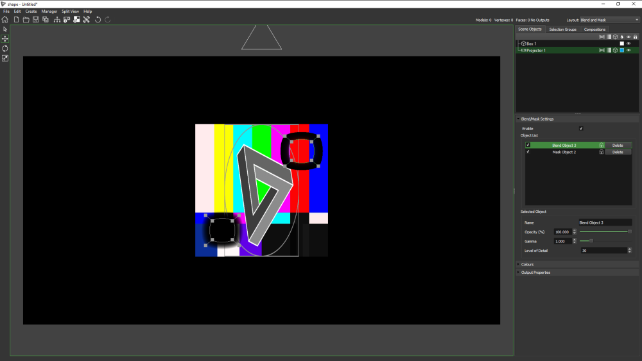Open the Manager menu
642x361 pixels.
pos(49,12)
